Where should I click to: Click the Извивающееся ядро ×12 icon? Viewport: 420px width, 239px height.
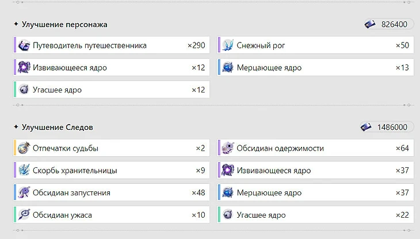point(24,68)
